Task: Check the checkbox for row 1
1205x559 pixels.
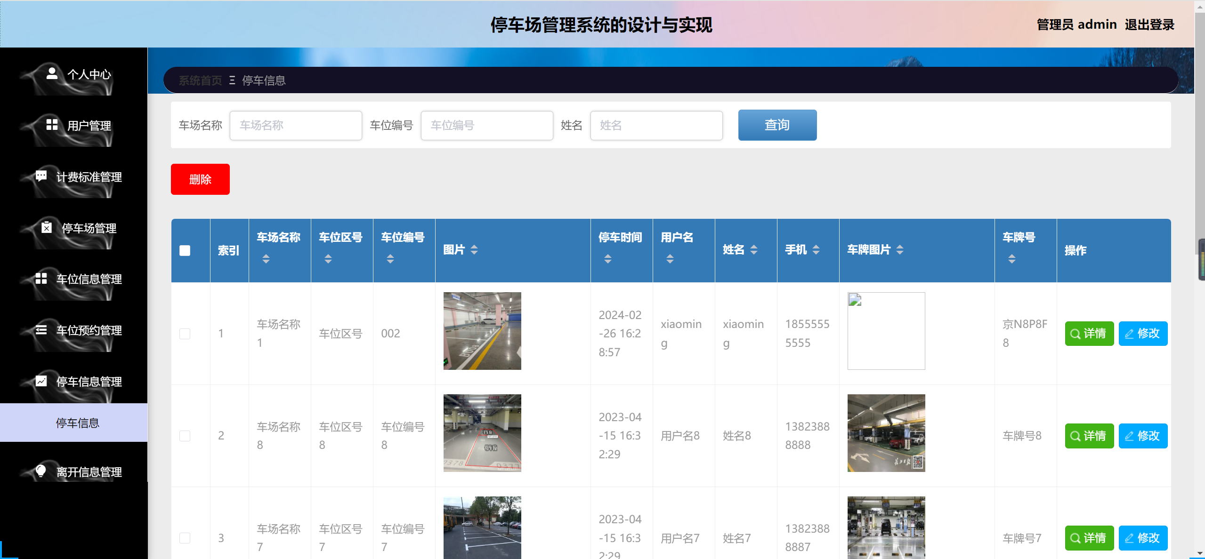Action: [185, 334]
